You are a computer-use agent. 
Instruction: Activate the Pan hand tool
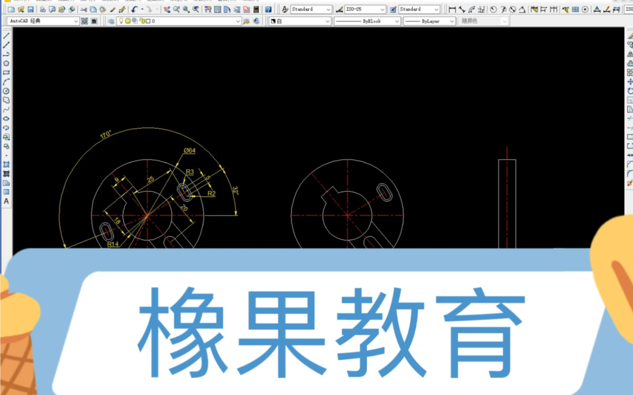(x=167, y=9)
